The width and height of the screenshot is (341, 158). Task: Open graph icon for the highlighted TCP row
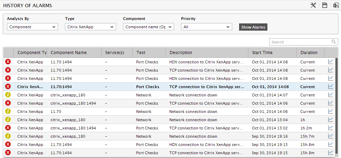click(x=331, y=86)
